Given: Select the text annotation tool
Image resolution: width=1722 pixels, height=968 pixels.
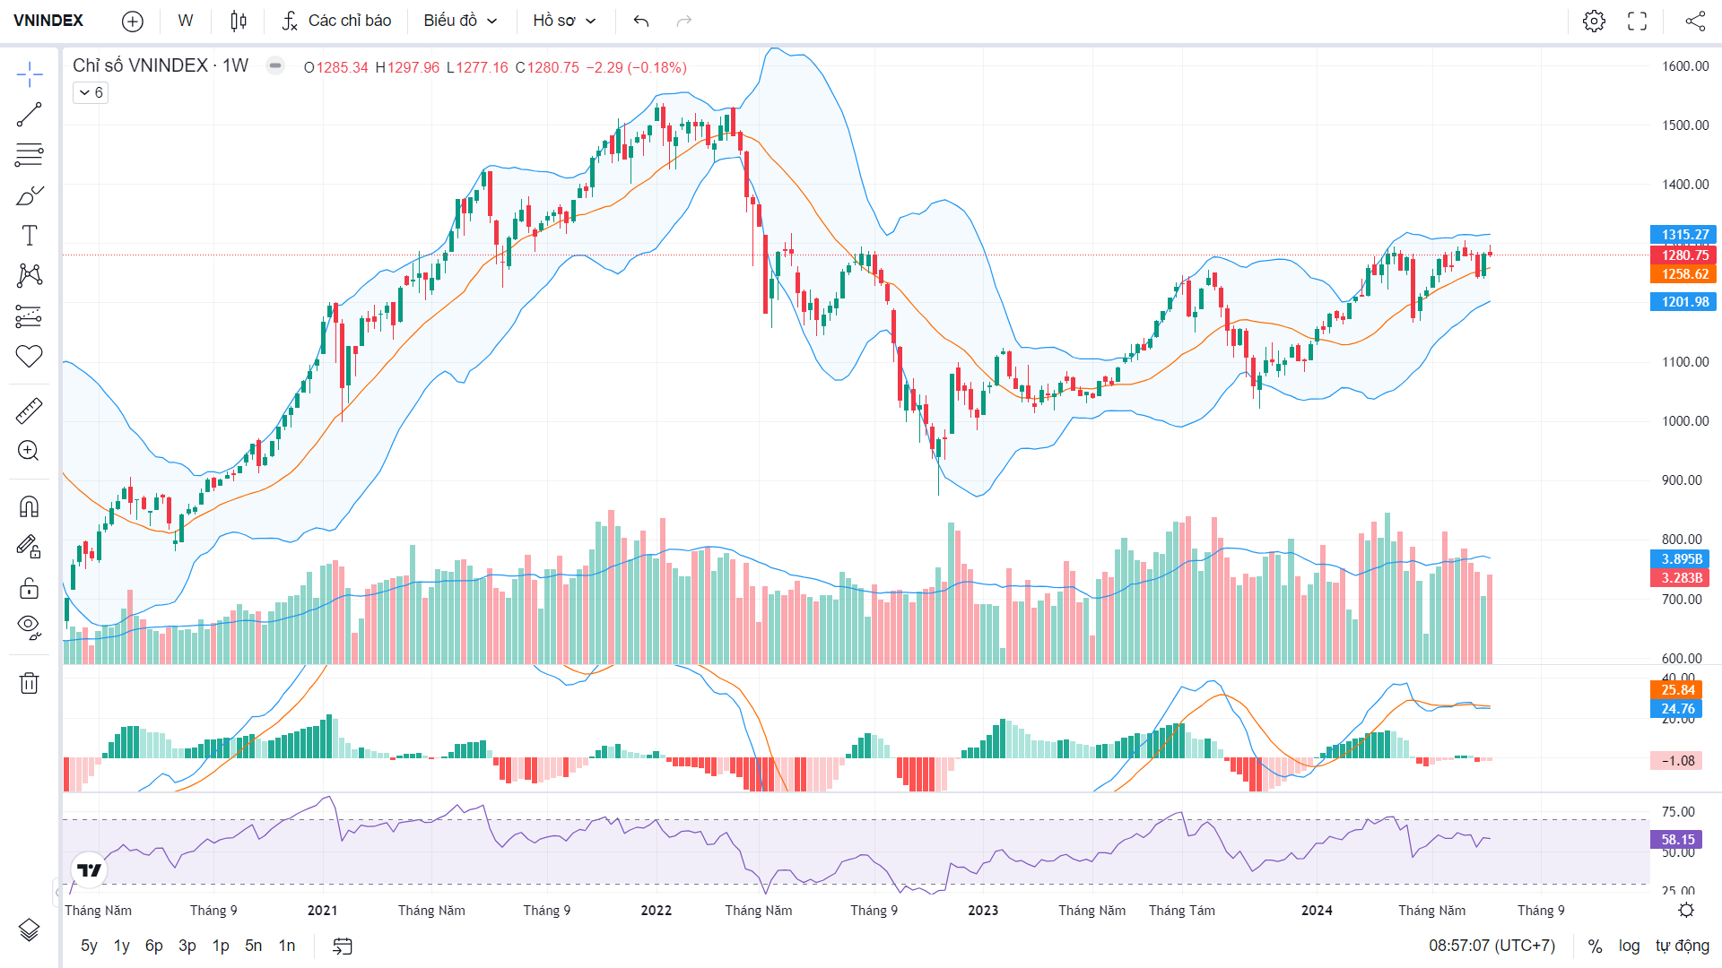Looking at the screenshot, I should (x=30, y=236).
